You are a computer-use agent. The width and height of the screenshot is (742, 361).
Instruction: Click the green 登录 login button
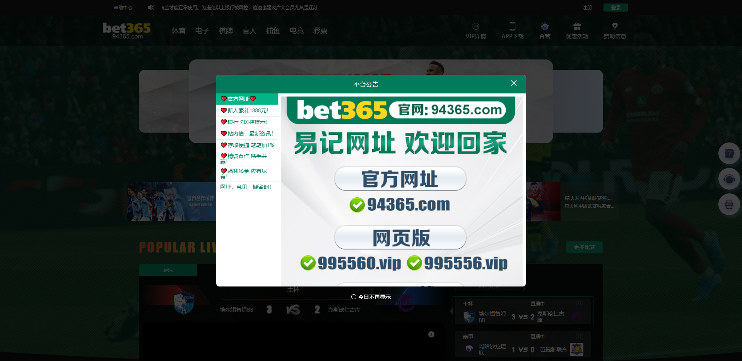pos(616,8)
